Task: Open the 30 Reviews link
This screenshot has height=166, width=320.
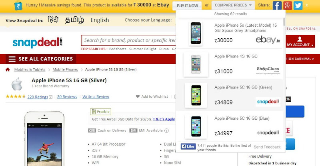Action: pyautogui.click(x=67, y=97)
